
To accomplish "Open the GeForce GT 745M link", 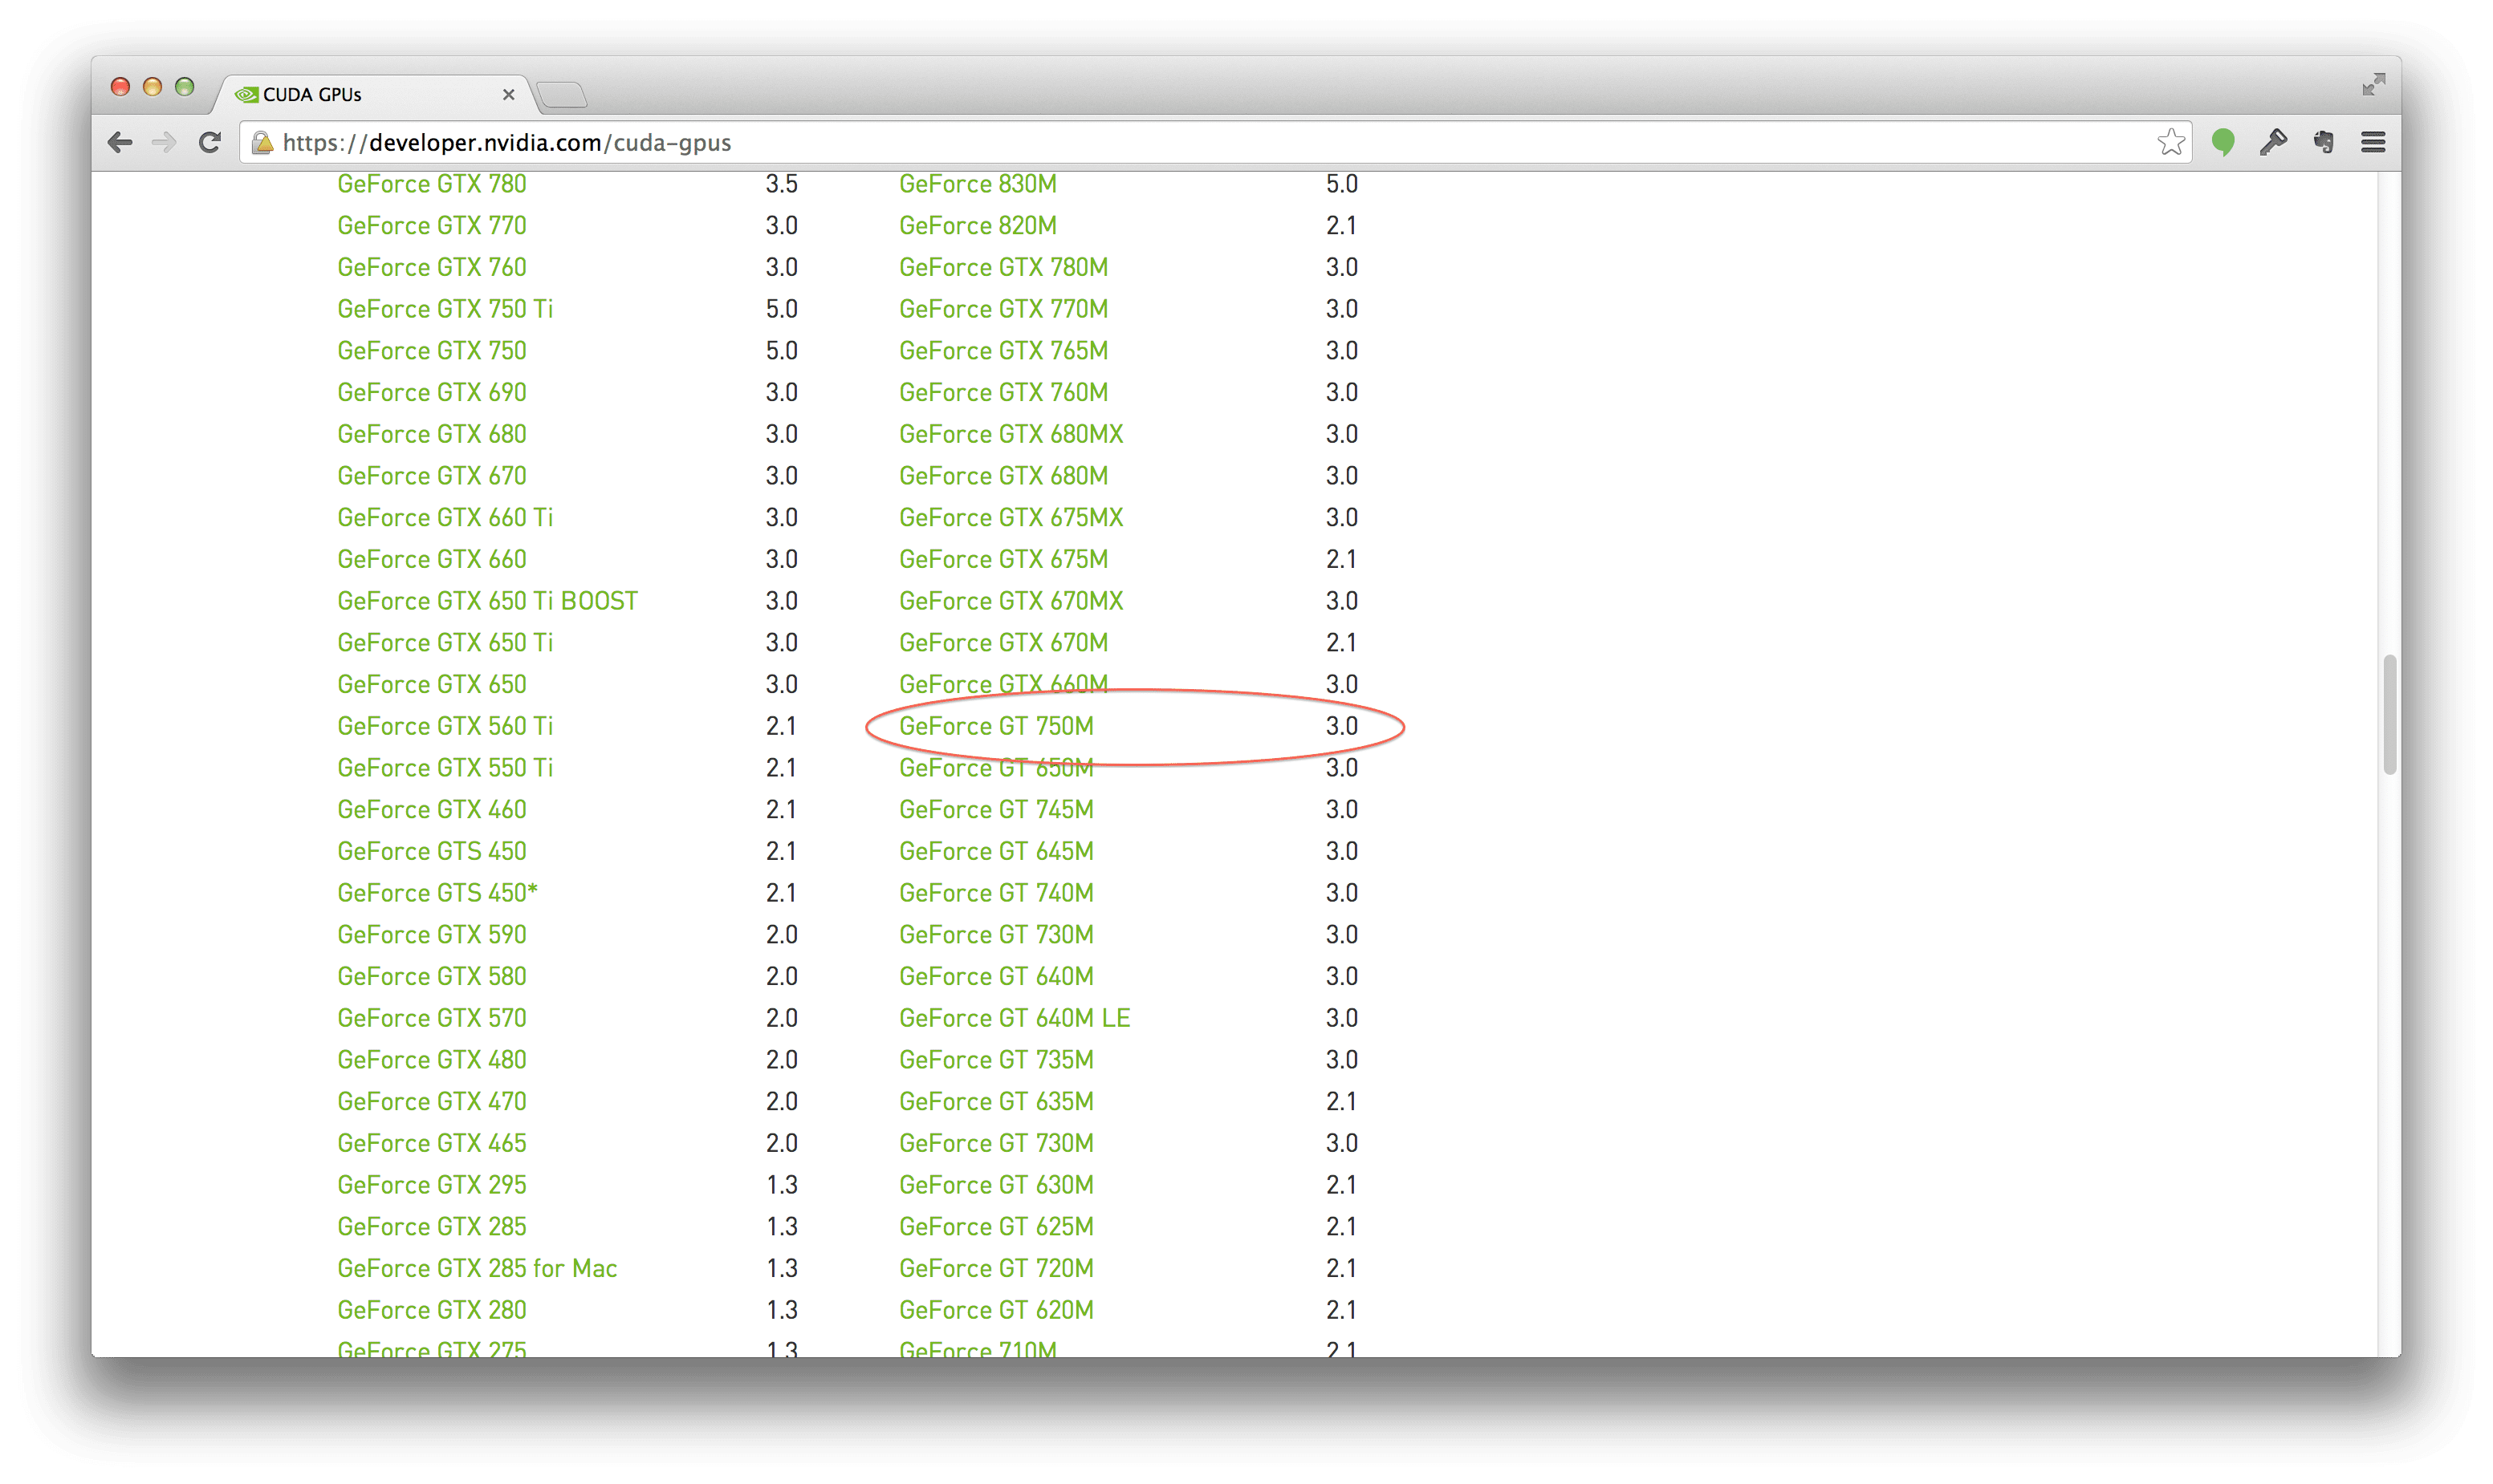I will click(x=995, y=809).
